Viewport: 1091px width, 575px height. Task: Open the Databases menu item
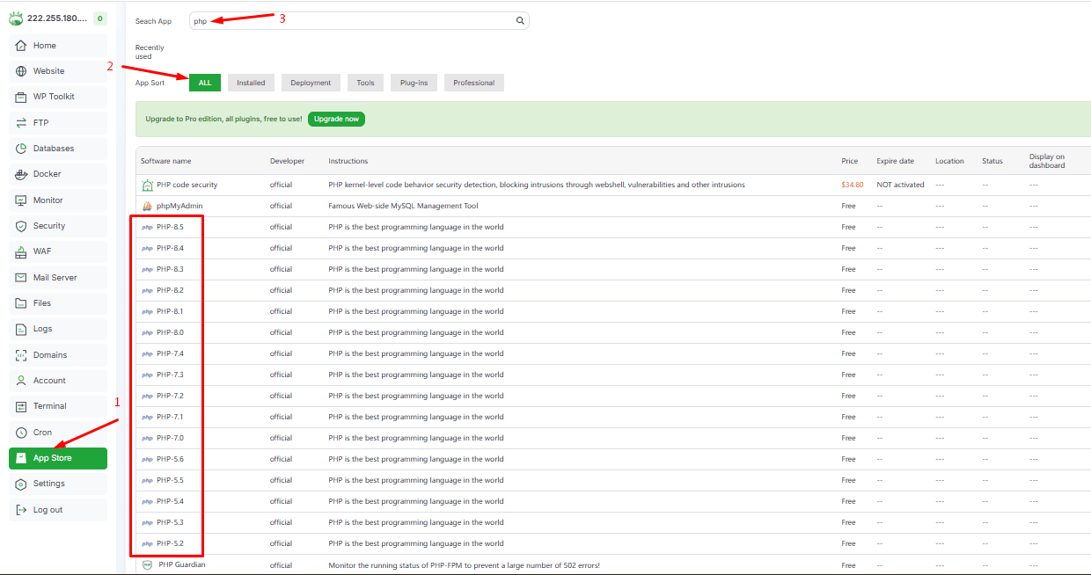point(53,149)
